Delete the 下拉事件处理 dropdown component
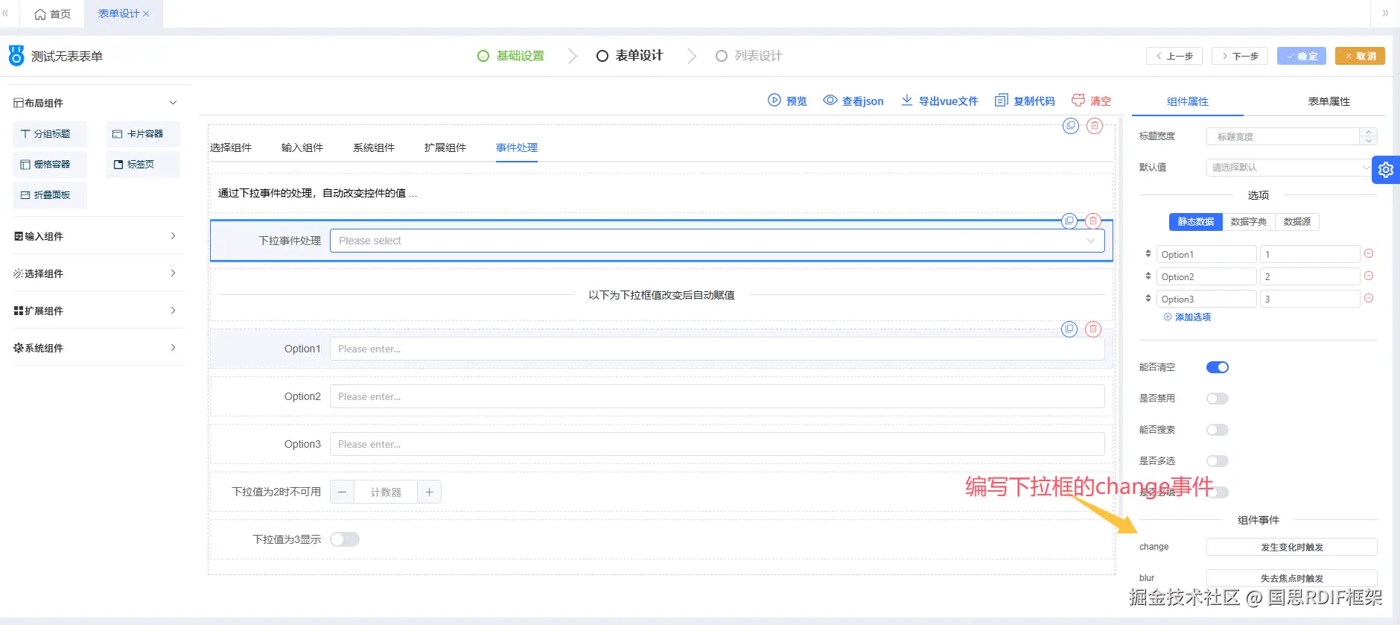This screenshot has width=1400, height=625. coord(1093,221)
